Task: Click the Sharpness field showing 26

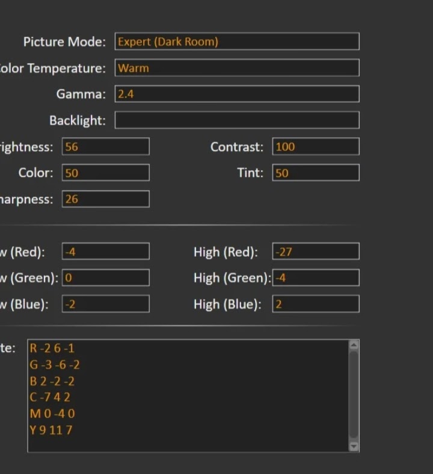Action: coord(106,199)
